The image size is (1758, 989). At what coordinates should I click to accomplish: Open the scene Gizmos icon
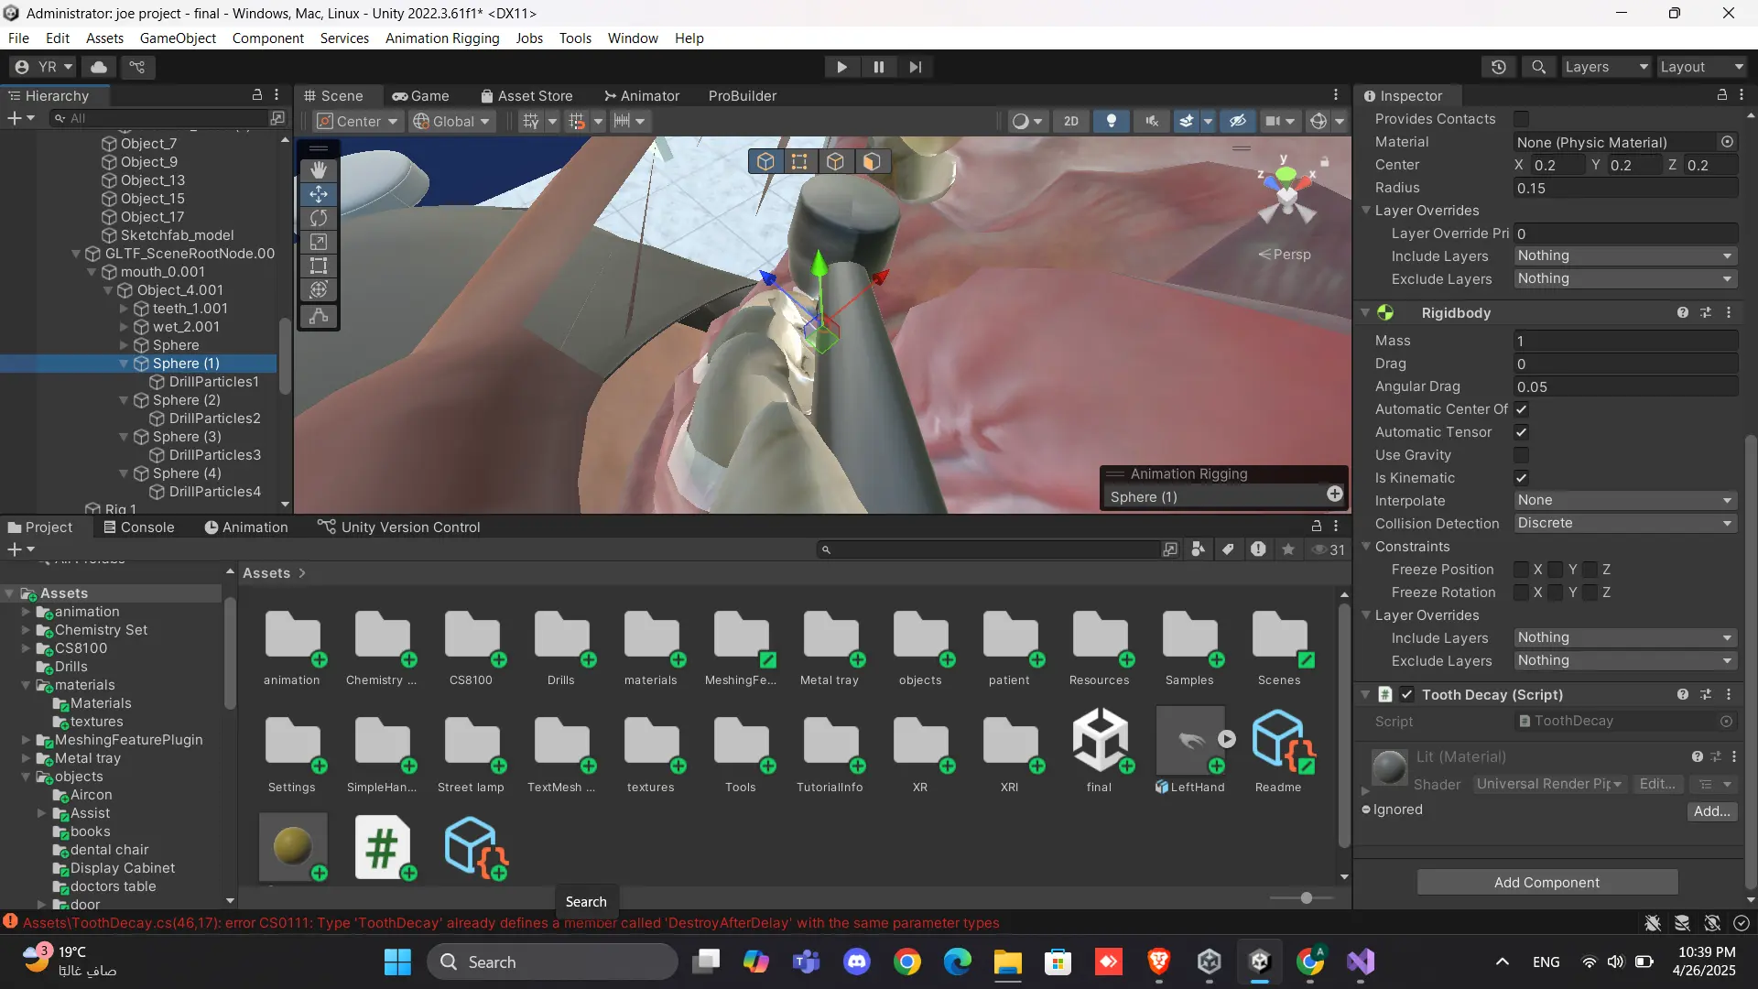(1318, 121)
